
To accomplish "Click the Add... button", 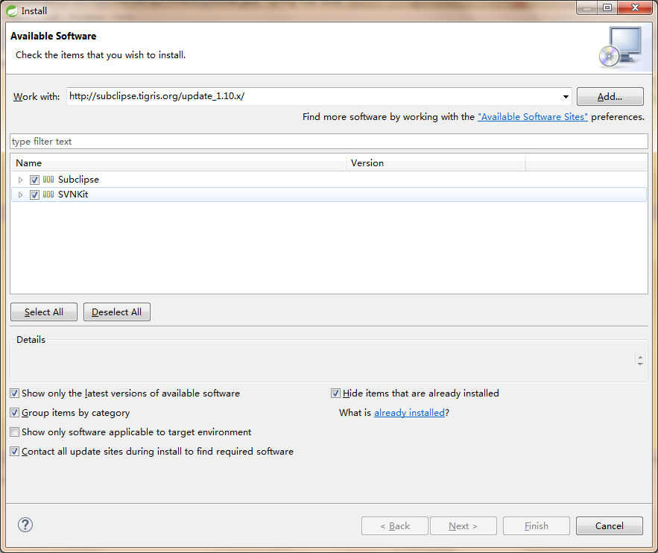I will pos(610,96).
